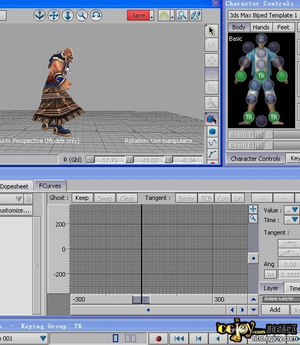Toggle the Reach R button

tap(241, 146)
